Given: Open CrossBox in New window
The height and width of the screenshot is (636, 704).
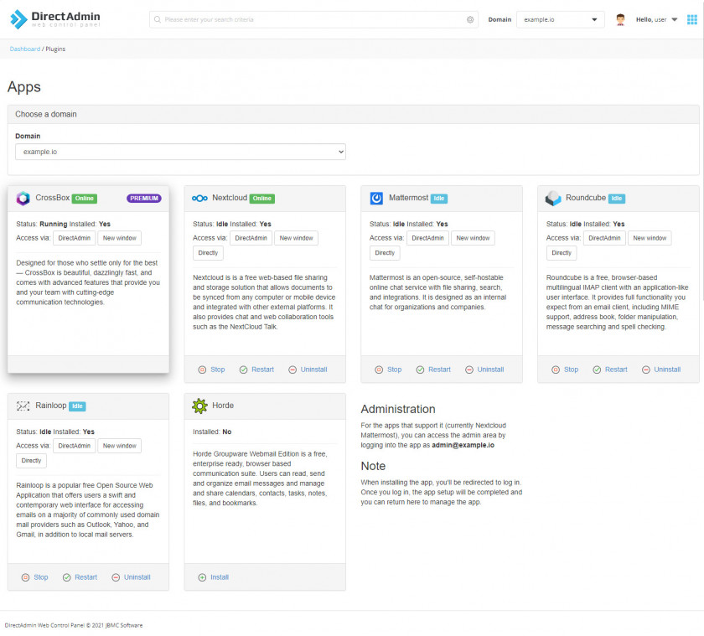Looking at the screenshot, I should click(x=119, y=238).
